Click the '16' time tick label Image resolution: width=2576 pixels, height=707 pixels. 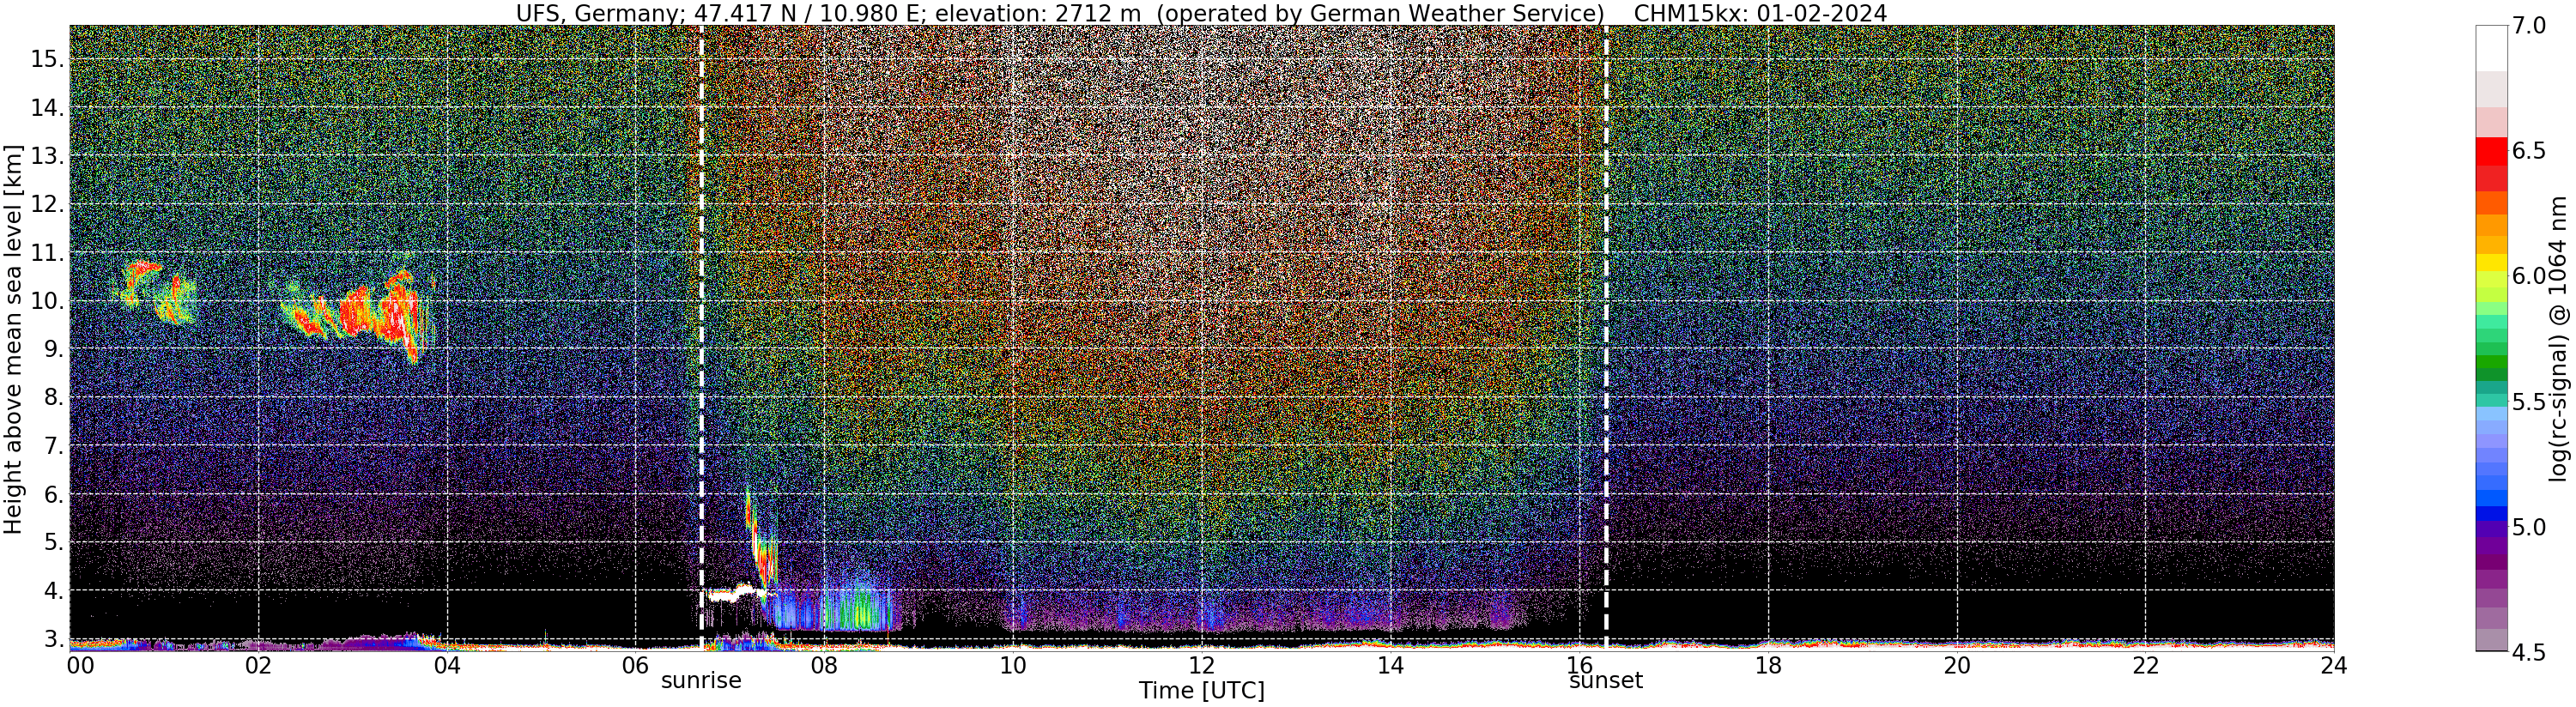point(1579,665)
